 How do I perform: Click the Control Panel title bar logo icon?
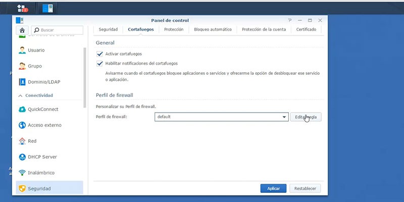pos(20,20)
